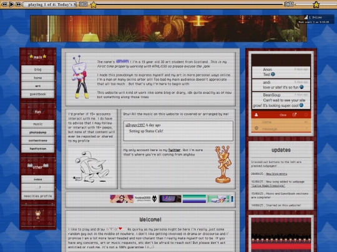Image resolution: width=337 pixels, height=252 pixels.
Task: Click the 'updates' panel heading
Action: tap(281, 150)
